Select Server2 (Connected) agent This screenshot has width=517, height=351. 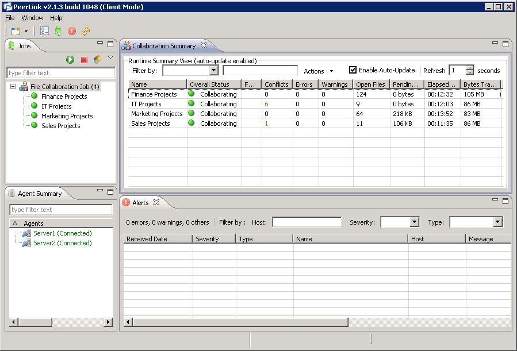pyautogui.click(x=63, y=243)
